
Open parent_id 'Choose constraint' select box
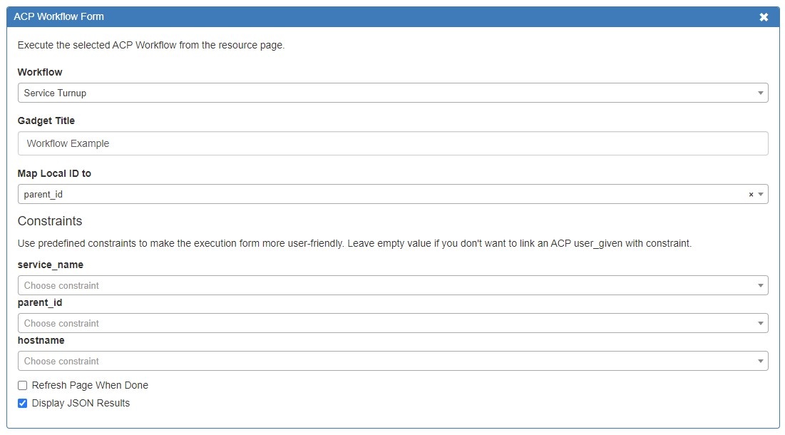(x=385, y=323)
